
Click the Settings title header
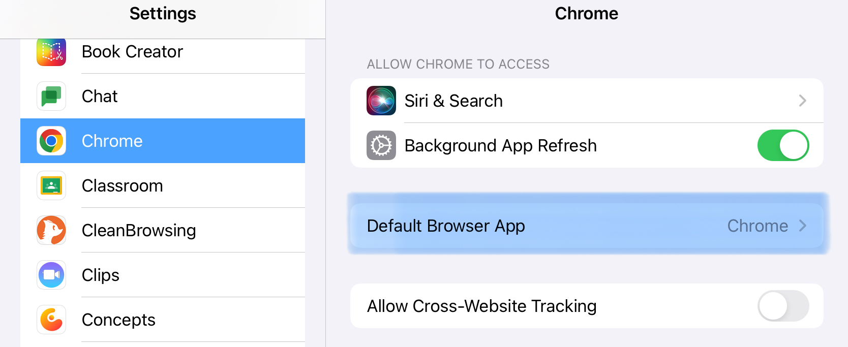click(163, 13)
